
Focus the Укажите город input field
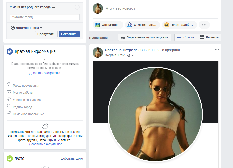[x=45, y=17]
